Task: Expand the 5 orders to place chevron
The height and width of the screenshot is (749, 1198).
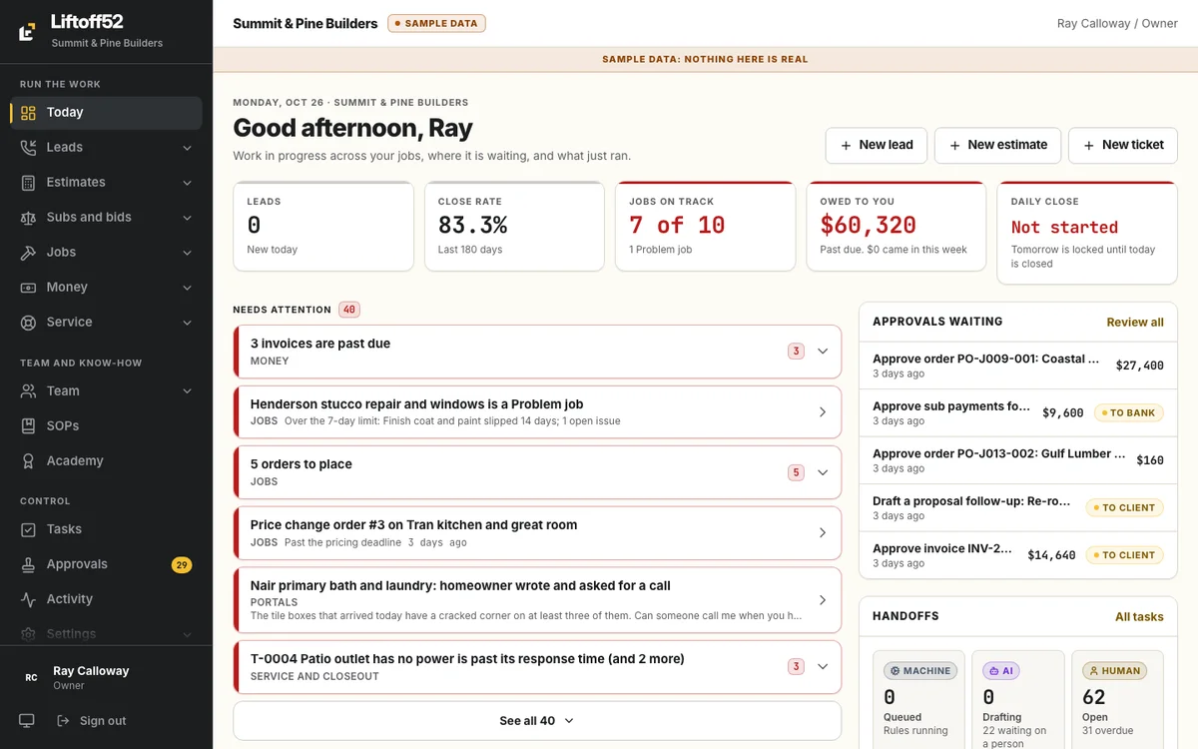Action: pos(823,472)
